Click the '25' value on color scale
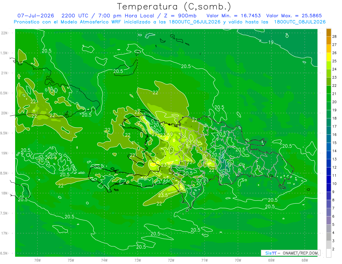342x264 pixels. pos(335,61)
